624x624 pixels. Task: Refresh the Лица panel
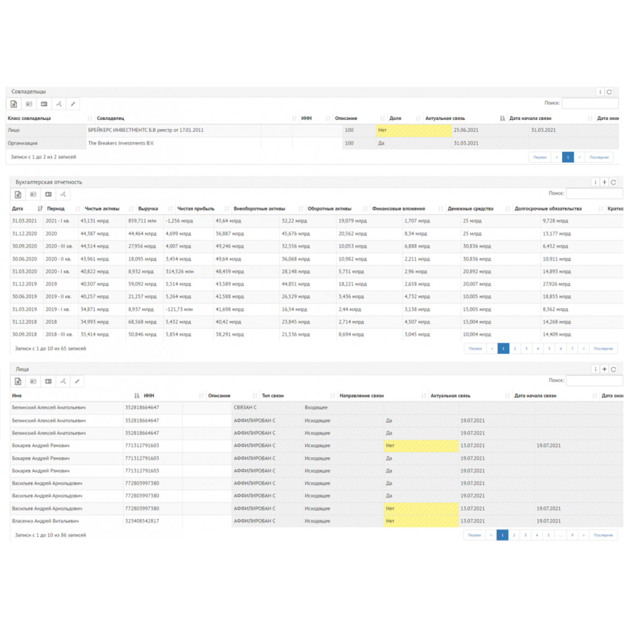pyautogui.click(x=614, y=369)
